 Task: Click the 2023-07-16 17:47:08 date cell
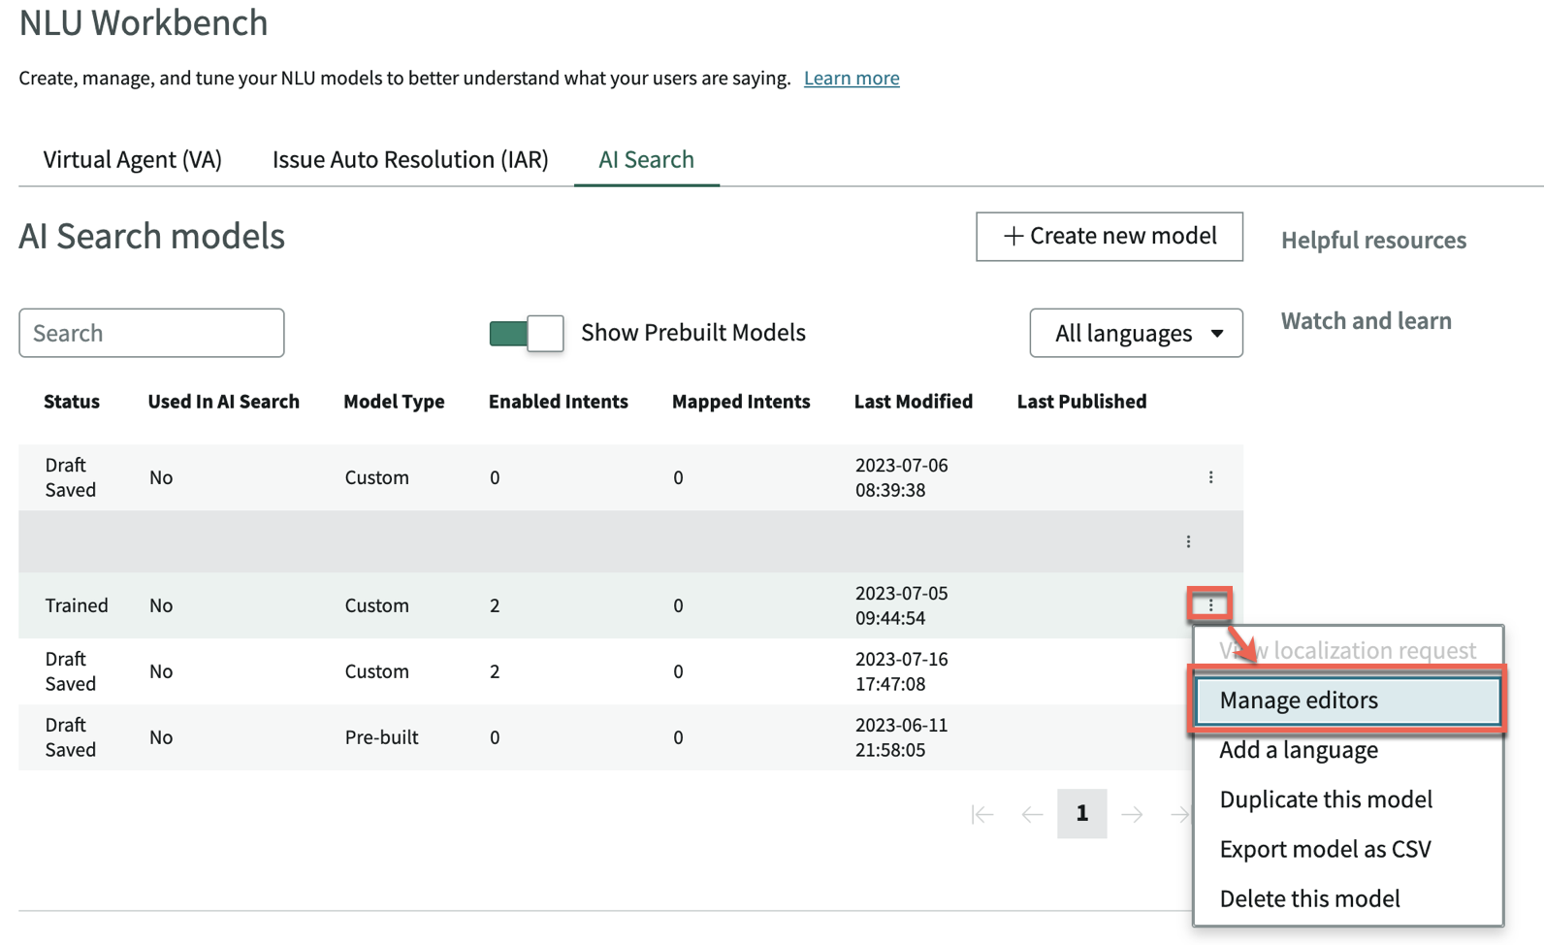pyautogui.click(x=901, y=671)
